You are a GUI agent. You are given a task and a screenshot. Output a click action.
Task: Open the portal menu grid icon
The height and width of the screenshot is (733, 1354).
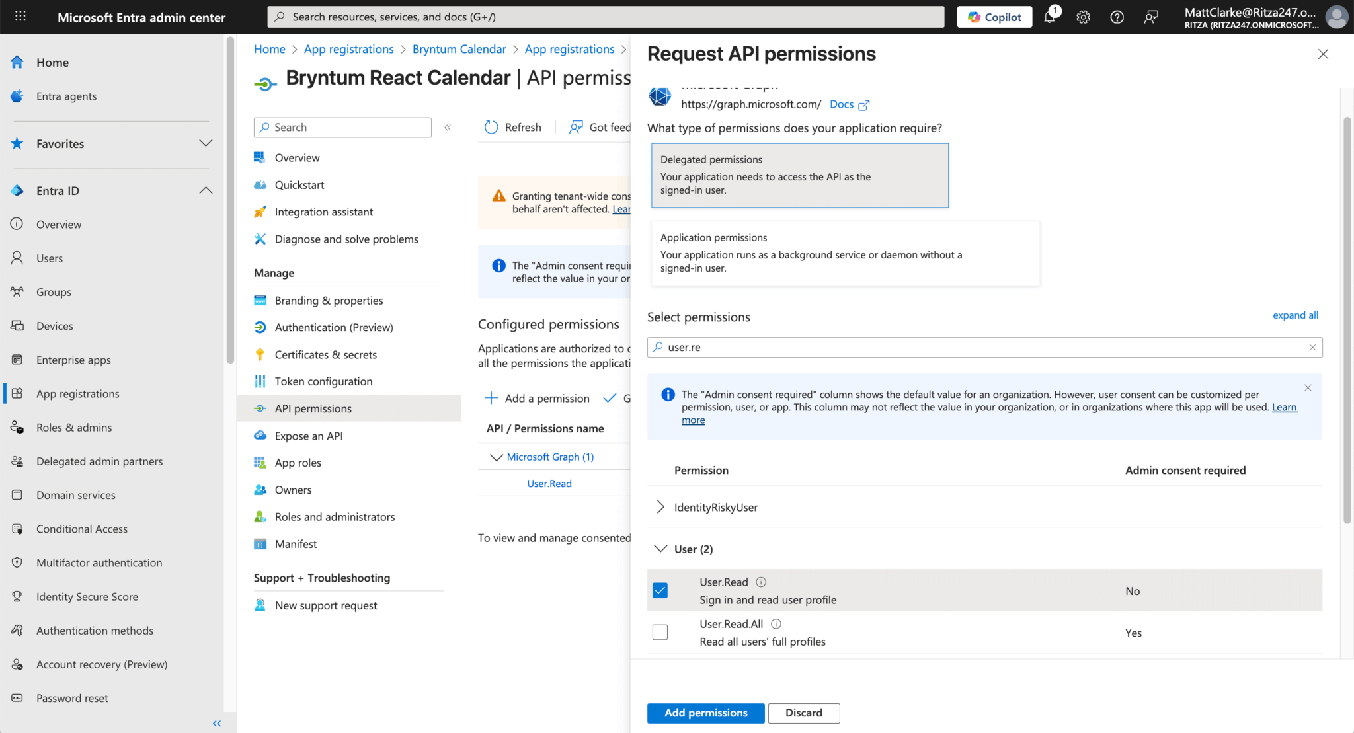[20, 17]
